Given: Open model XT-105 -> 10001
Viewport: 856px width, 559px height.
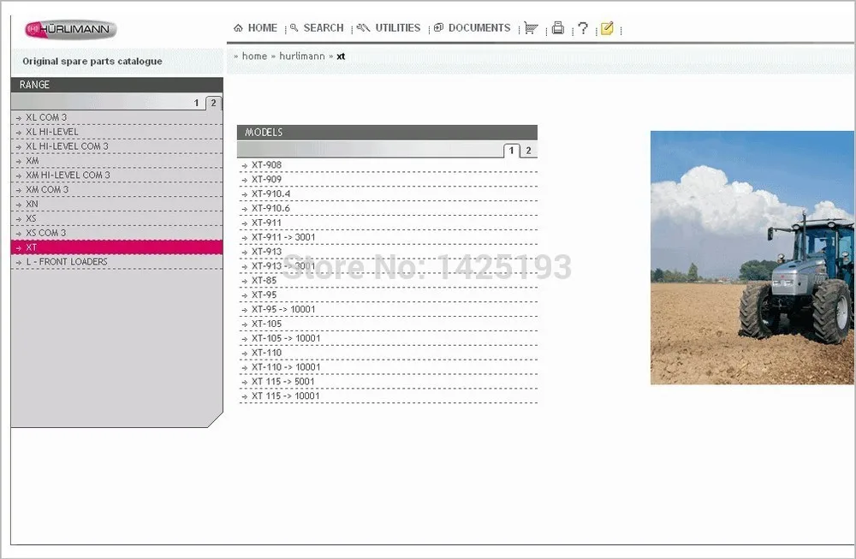Looking at the screenshot, I should point(388,338).
